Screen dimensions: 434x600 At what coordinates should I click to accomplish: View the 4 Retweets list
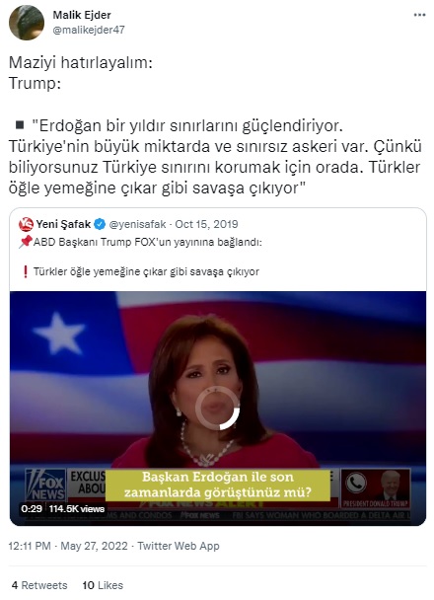click(x=39, y=585)
